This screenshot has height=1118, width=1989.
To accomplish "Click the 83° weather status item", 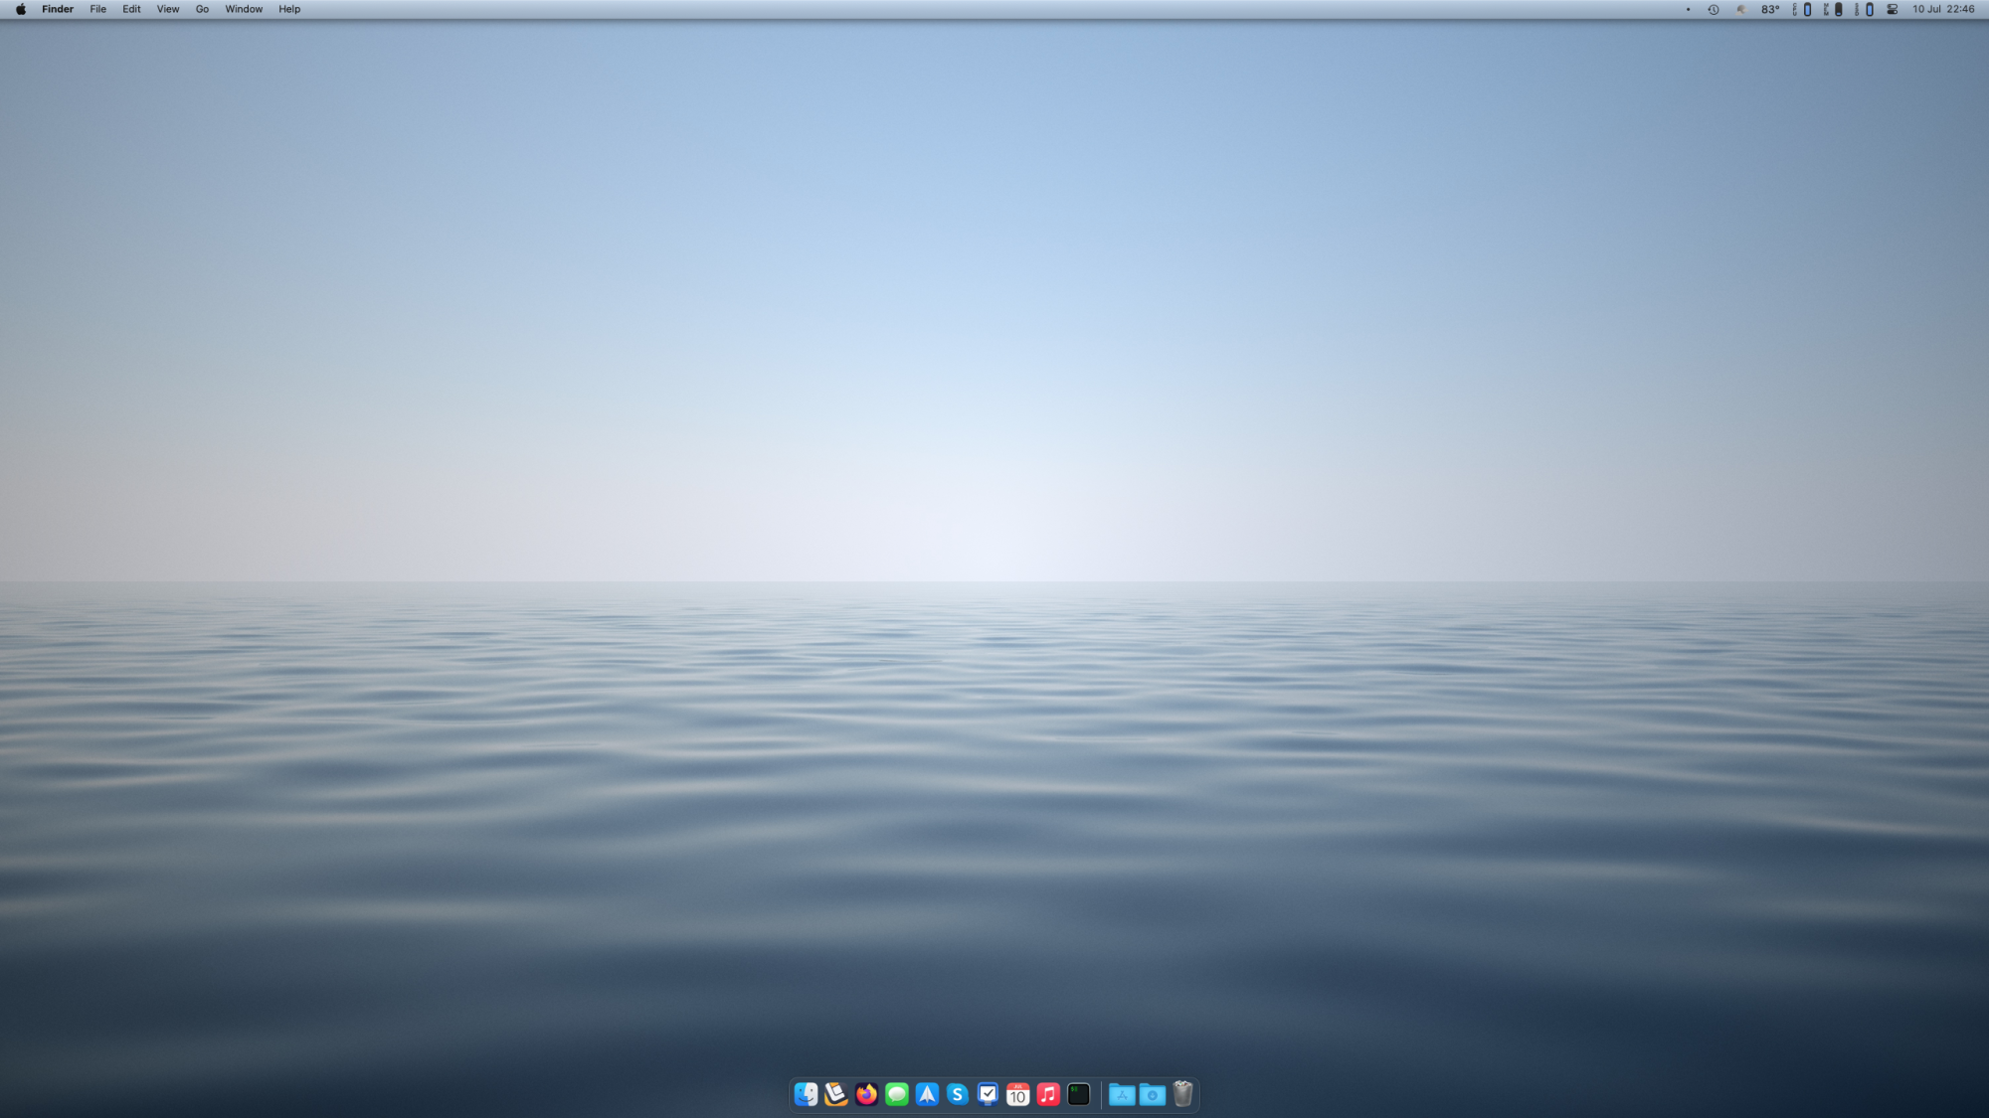I will [x=1770, y=9].
